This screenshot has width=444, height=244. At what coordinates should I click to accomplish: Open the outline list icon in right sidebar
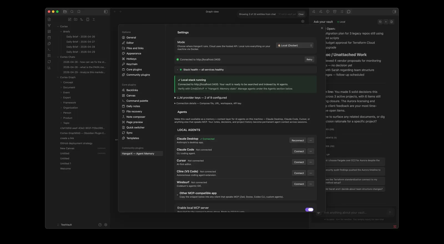(x=342, y=12)
